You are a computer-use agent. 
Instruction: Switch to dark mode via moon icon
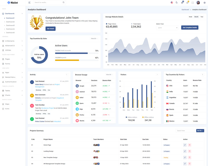(177, 3)
